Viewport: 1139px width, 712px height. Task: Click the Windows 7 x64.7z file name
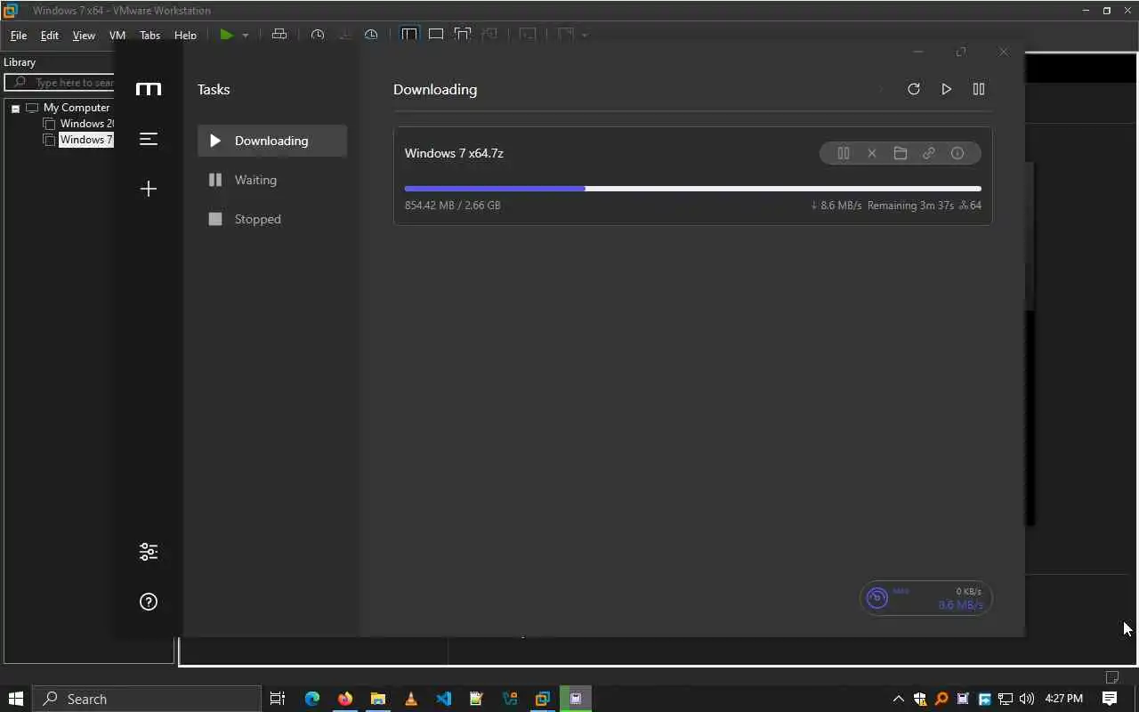(x=454, y=153)
